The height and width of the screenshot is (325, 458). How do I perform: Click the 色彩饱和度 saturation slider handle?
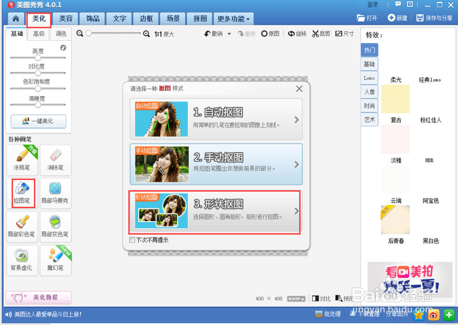(38, 88)
